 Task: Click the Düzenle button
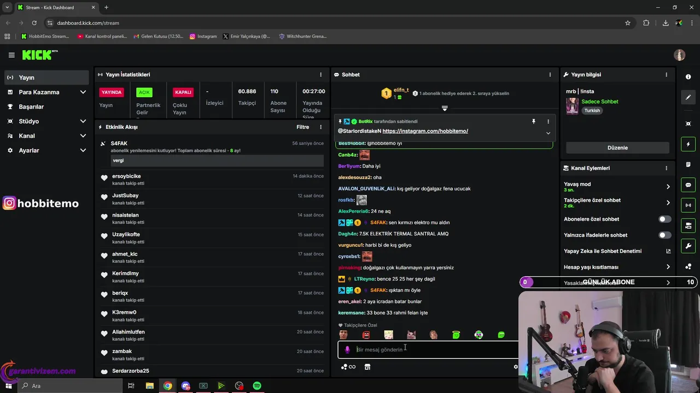(x=617, y=147)
